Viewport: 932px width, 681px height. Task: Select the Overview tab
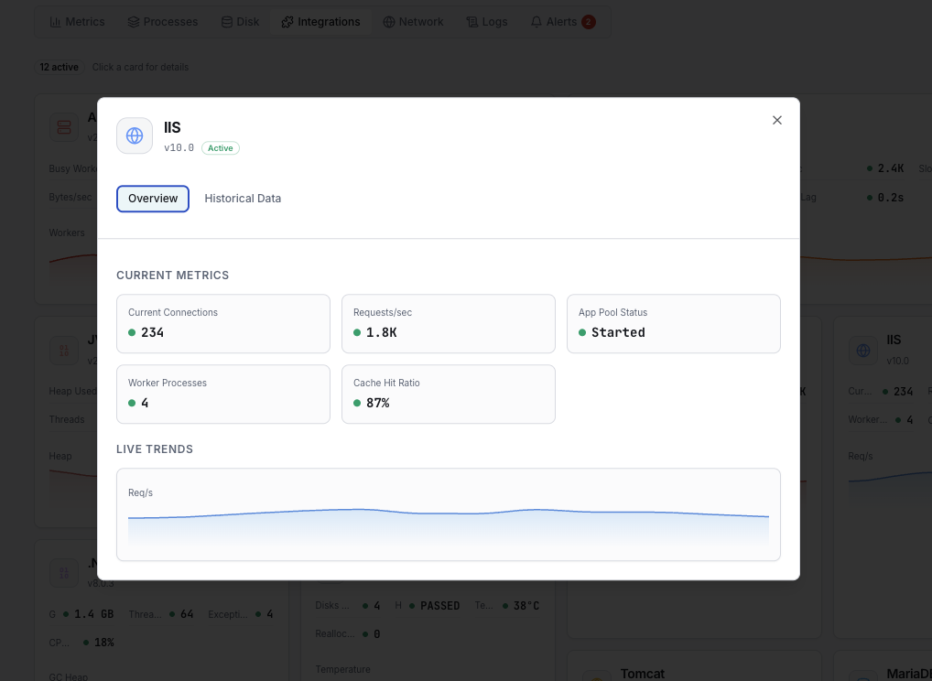click(152, 198)
